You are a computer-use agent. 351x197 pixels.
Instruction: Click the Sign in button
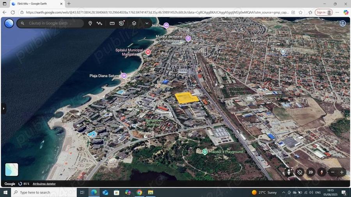tap(324, 12)
